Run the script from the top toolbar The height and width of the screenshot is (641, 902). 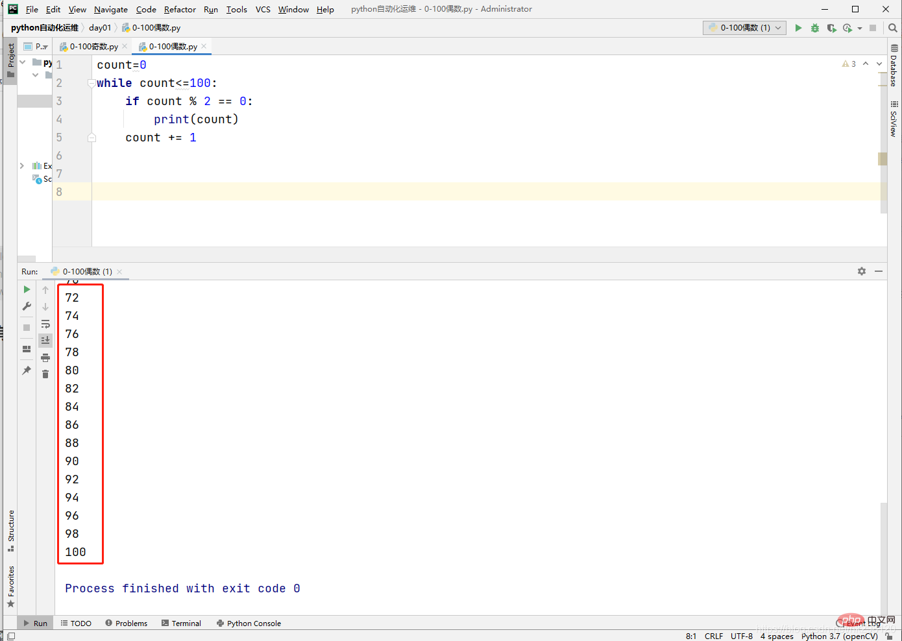coord(798,28)
